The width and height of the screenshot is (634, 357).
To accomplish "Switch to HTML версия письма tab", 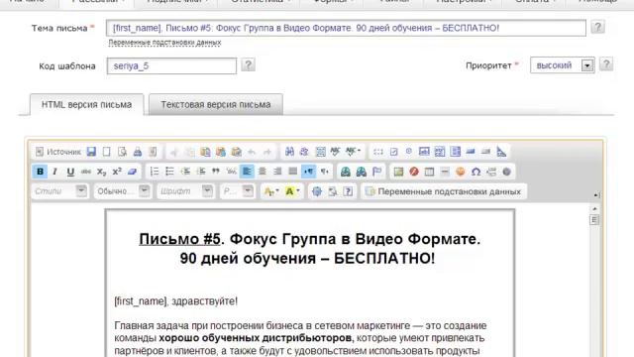I will click(x=86, y=104).
